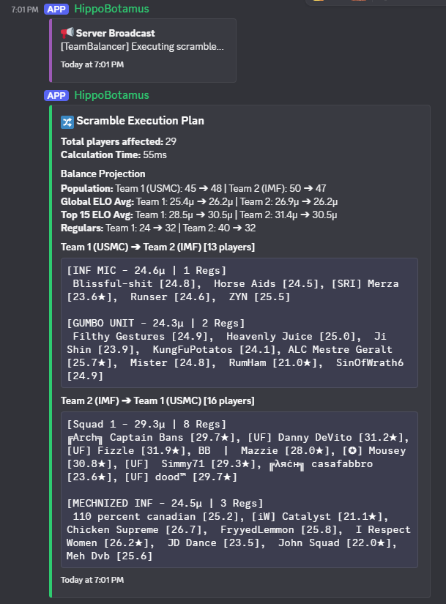Click the 7:01 PM message timestamp at left
446x604 pixels.
[25, 10]
